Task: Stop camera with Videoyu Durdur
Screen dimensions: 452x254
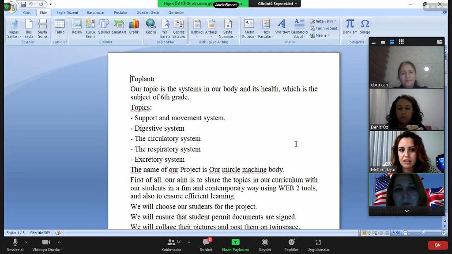Action: click(x=46, y=244)
